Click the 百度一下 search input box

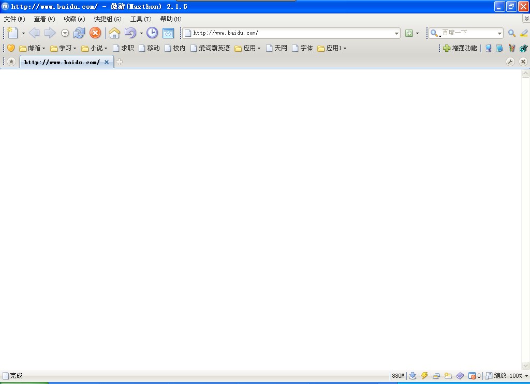pos(468,33)
